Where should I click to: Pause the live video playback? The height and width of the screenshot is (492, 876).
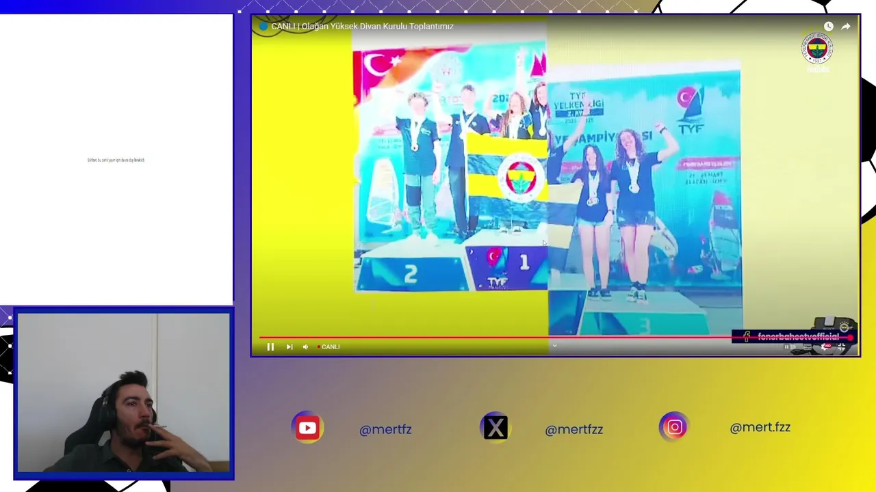270,347
